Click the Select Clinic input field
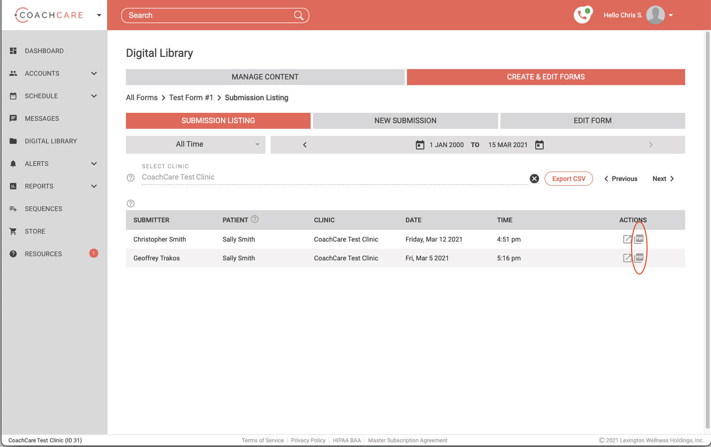The width and height of the screenshot is (711, 447). (335, 177)
